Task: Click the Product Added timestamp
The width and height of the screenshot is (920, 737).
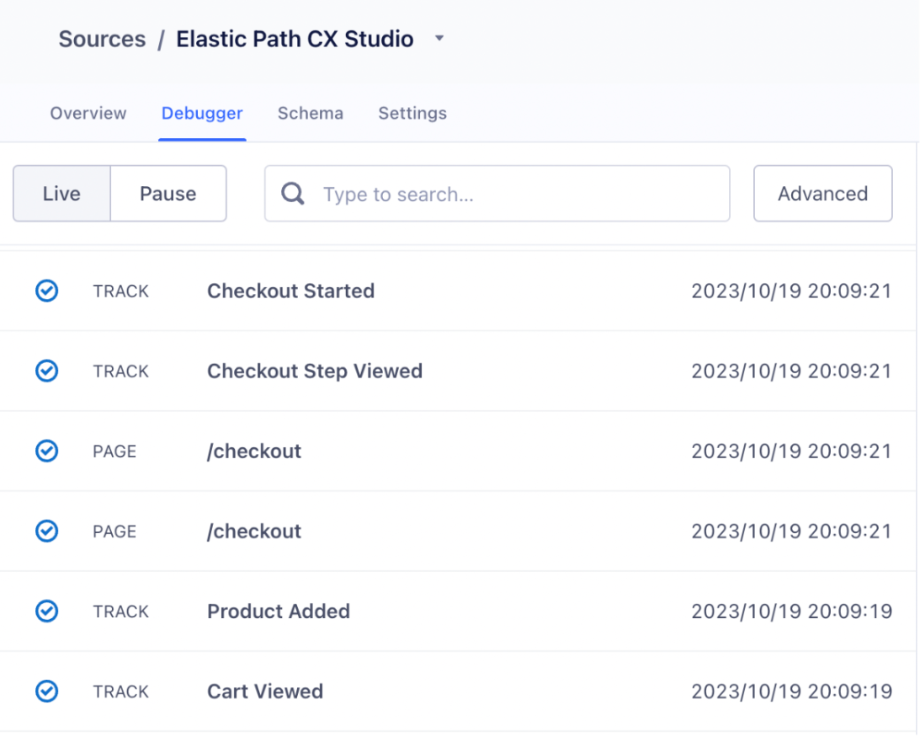Action: pyautogui.click(x=791, y=611)
